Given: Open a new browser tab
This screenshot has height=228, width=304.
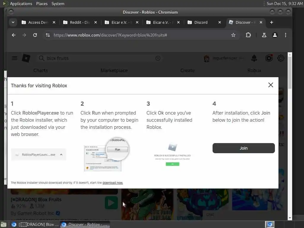Looking at the screenshot, I should click(271, 22).
